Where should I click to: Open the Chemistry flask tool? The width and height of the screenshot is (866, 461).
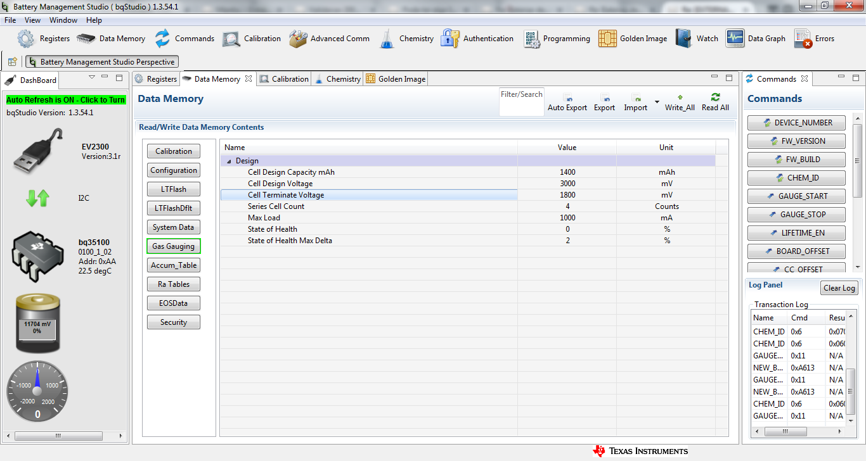(387, 39)
